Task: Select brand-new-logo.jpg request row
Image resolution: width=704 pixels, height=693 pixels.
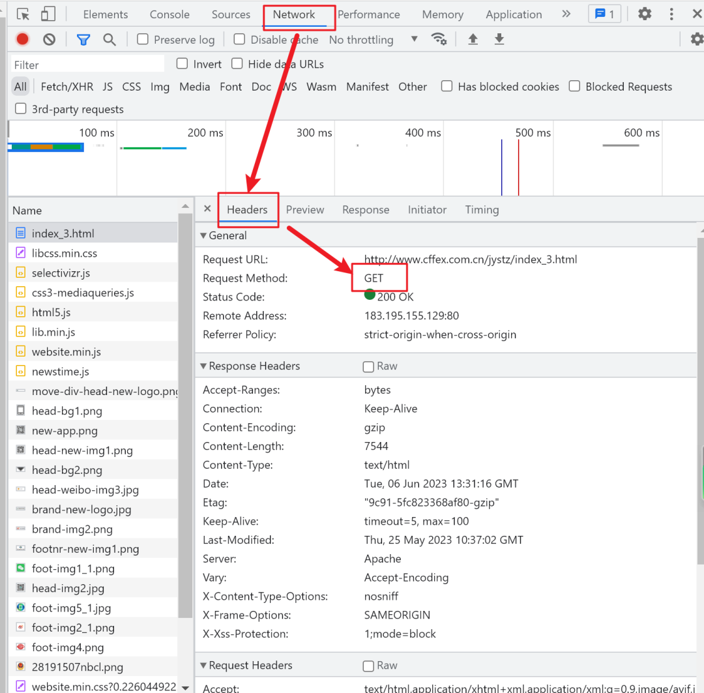Action: click(x=93, y=509)
